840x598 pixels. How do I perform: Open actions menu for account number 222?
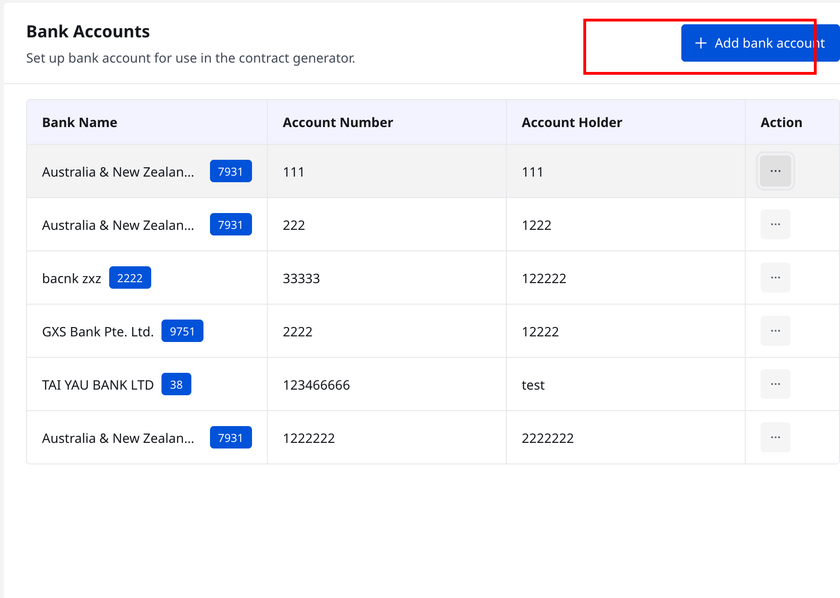tap(775, 224)
